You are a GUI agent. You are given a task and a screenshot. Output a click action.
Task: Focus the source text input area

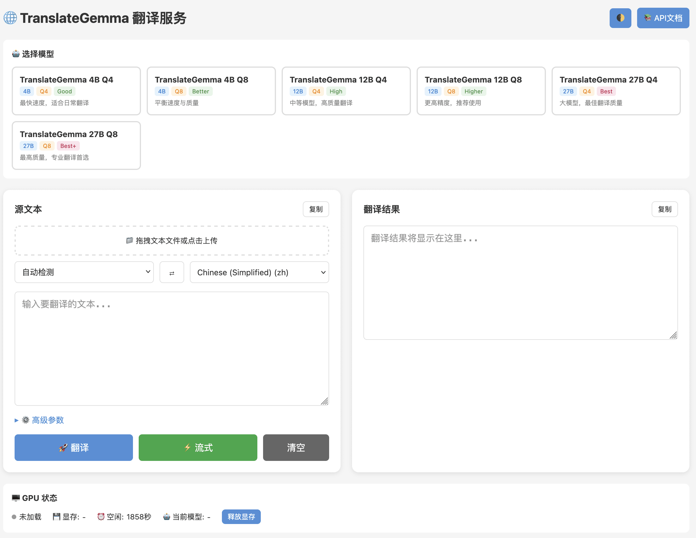click(172, 349)
